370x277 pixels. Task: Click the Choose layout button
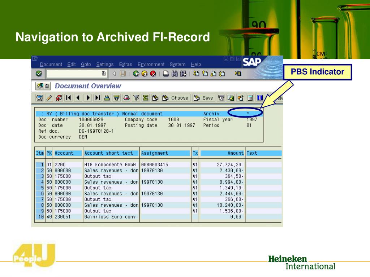176,98
